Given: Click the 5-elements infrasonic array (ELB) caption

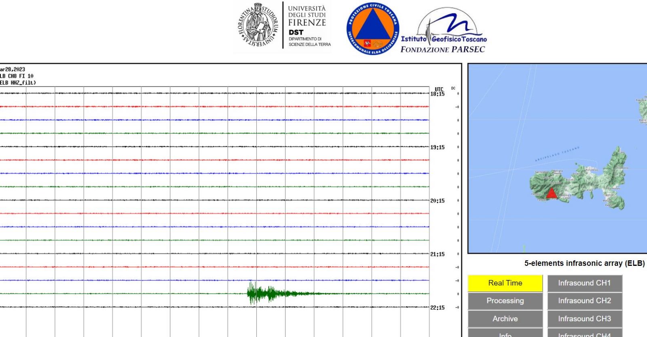Looking at the screenshot, I should coord(584,263).
